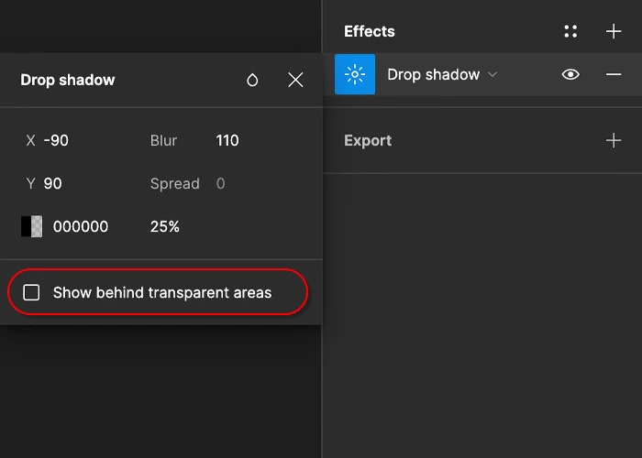Open the effect styles four-dot icon
Viewport: 642px width, 458px height.
pyautogui.click(x=570, y=31)
